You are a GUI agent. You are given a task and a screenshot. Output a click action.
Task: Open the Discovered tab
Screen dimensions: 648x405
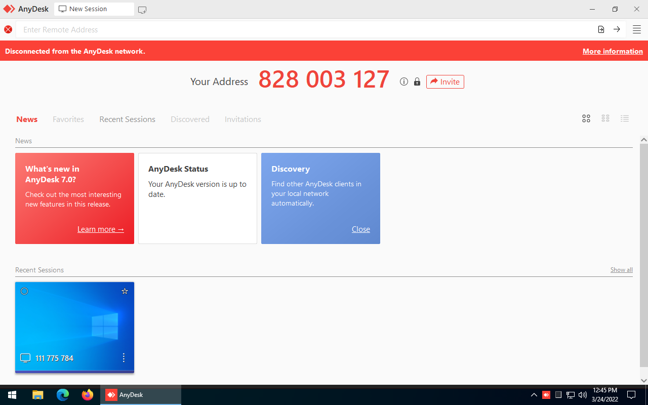190,119
